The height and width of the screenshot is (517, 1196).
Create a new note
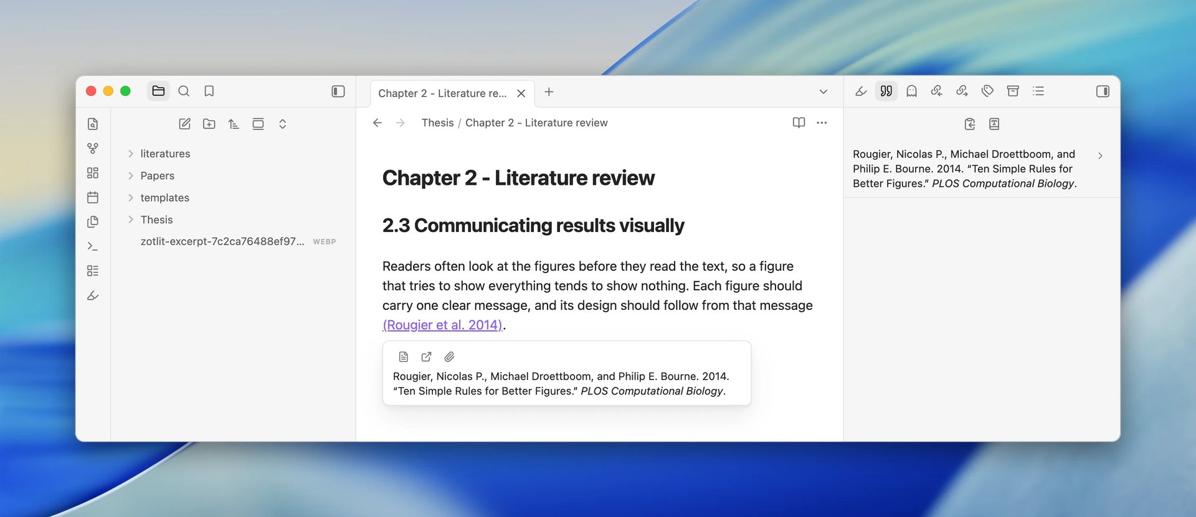(185, 124)
